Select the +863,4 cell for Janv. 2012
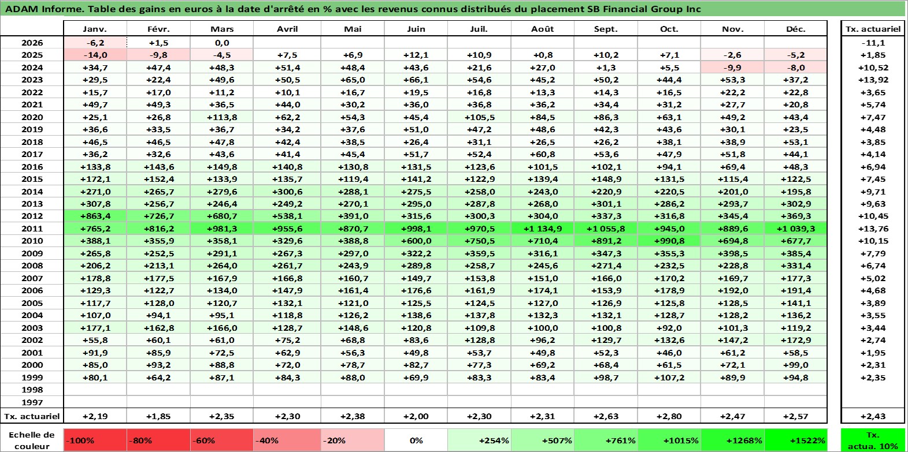908x452 pixels. coord(95,216)
